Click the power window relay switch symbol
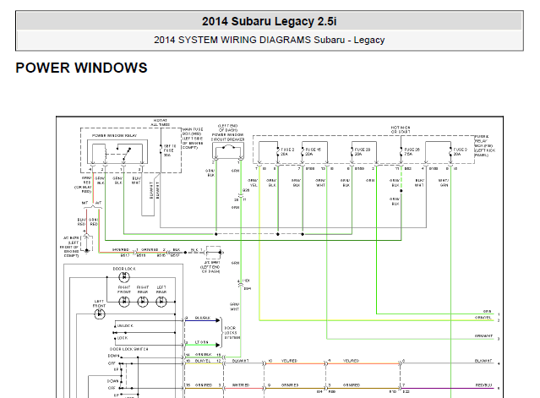 123,152
